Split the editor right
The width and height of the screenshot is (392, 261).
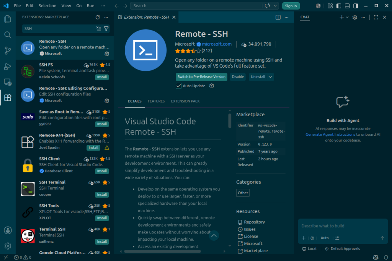pyautogui.click(x=278, y=17)
